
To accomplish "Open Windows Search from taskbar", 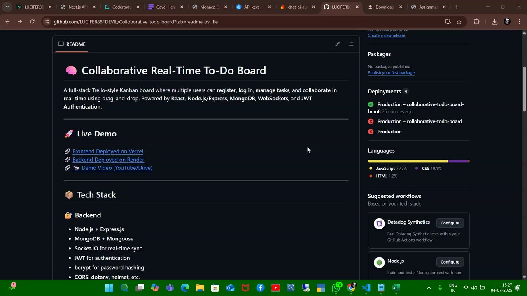I will click(124, 288).
